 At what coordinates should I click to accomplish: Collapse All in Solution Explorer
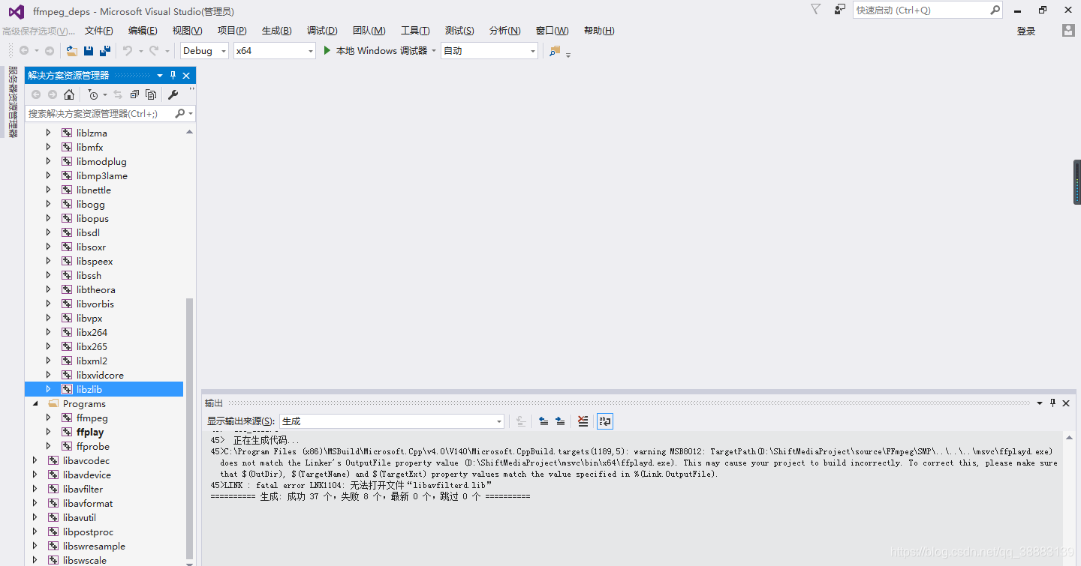click(x=134, y=94)
